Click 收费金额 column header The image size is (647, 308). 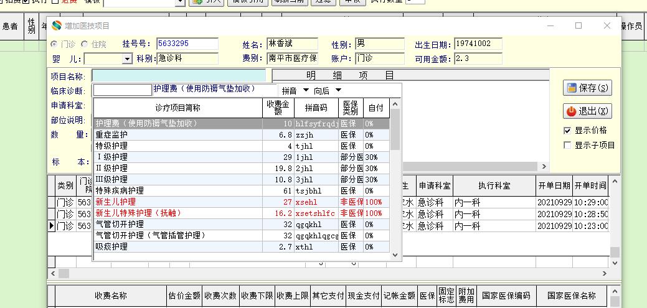[278, 108]
